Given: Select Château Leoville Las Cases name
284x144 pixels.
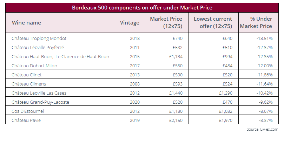Looking at the screenshot, I should [39, 93].
